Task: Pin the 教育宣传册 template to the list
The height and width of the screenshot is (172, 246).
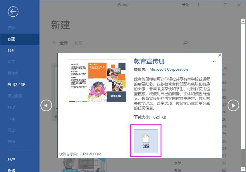Action: coord(214,62)
